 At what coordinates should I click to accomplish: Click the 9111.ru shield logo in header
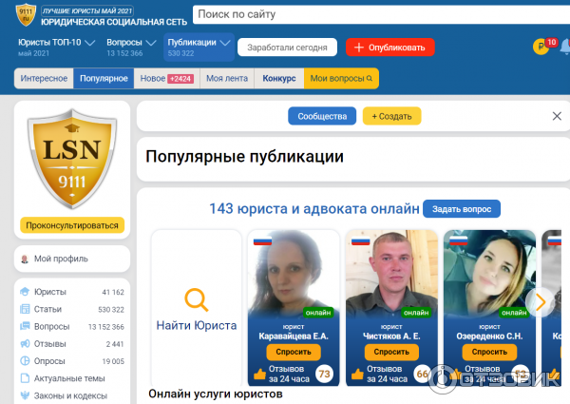(26, 15)
